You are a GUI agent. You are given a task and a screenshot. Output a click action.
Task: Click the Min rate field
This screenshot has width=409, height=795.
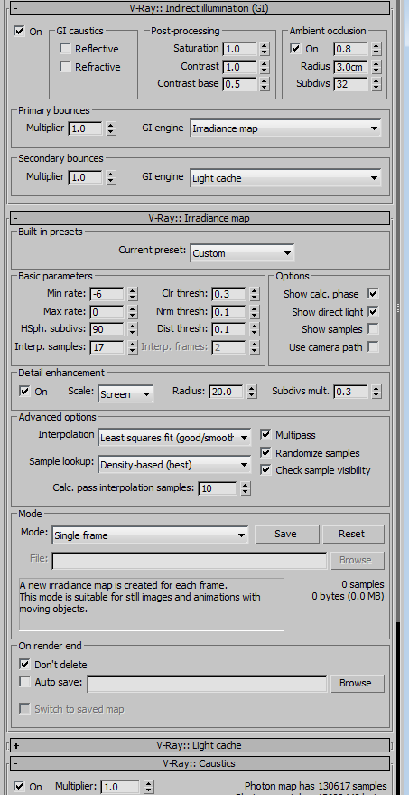coord(107,294)
